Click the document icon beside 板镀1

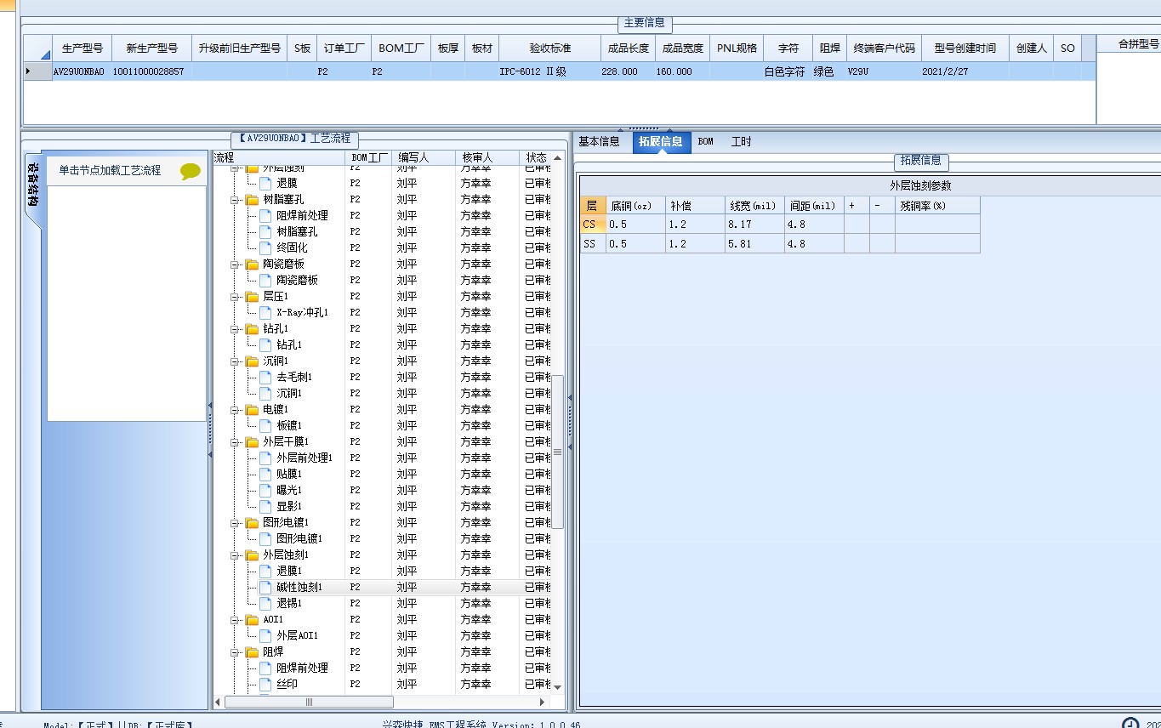click(265, 425)
